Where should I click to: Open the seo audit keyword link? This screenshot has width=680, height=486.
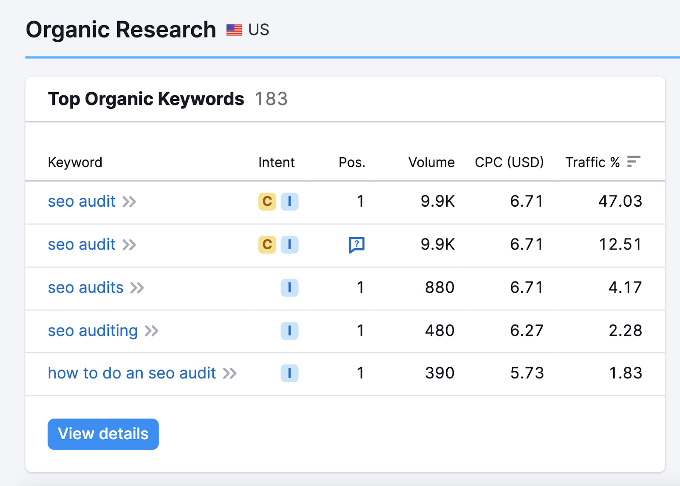click(82, 202)
